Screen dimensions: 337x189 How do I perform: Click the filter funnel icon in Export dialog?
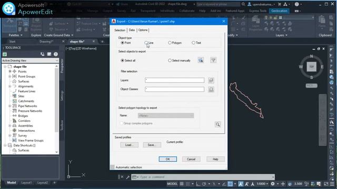(213, 60)
